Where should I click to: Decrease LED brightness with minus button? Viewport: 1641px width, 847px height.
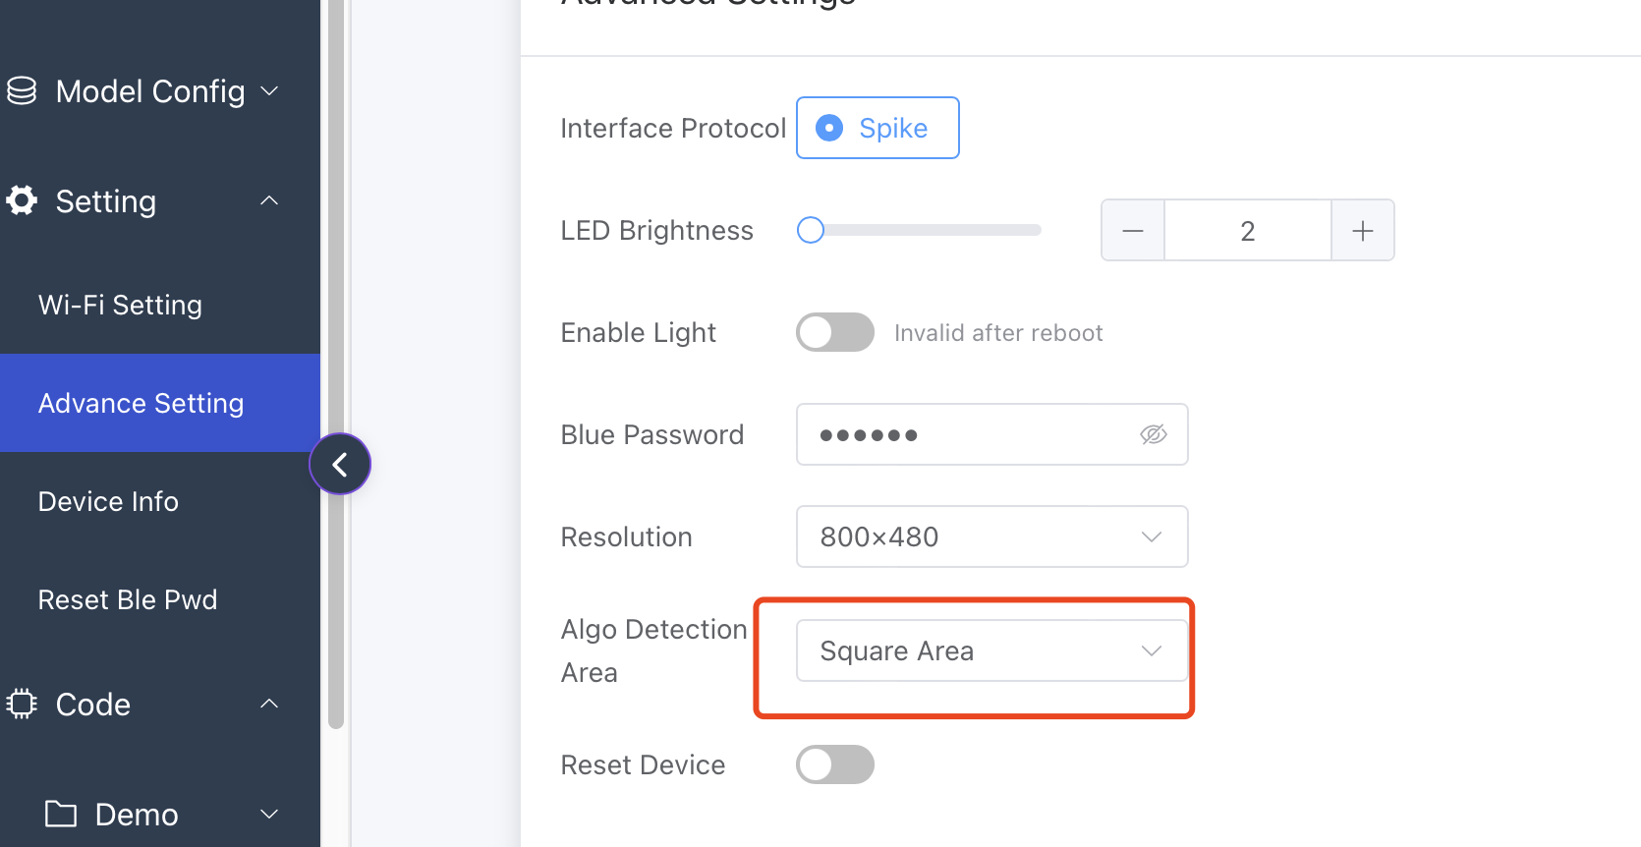[1133, 231]
